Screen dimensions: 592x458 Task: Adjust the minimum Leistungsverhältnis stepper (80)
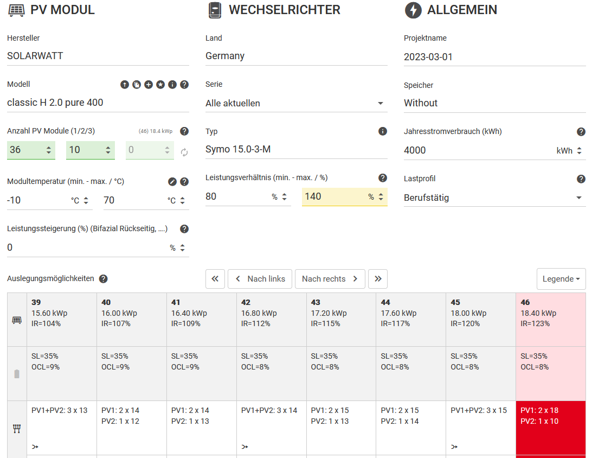[x=284, y=196]
